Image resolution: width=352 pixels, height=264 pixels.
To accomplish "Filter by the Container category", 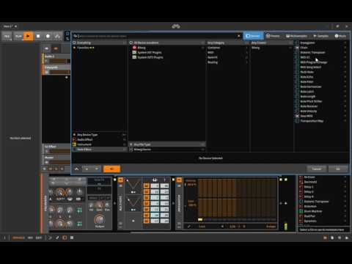I will [x=228, y=48].
